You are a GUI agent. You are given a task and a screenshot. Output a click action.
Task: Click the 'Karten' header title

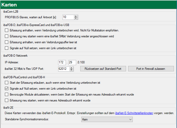9,5
